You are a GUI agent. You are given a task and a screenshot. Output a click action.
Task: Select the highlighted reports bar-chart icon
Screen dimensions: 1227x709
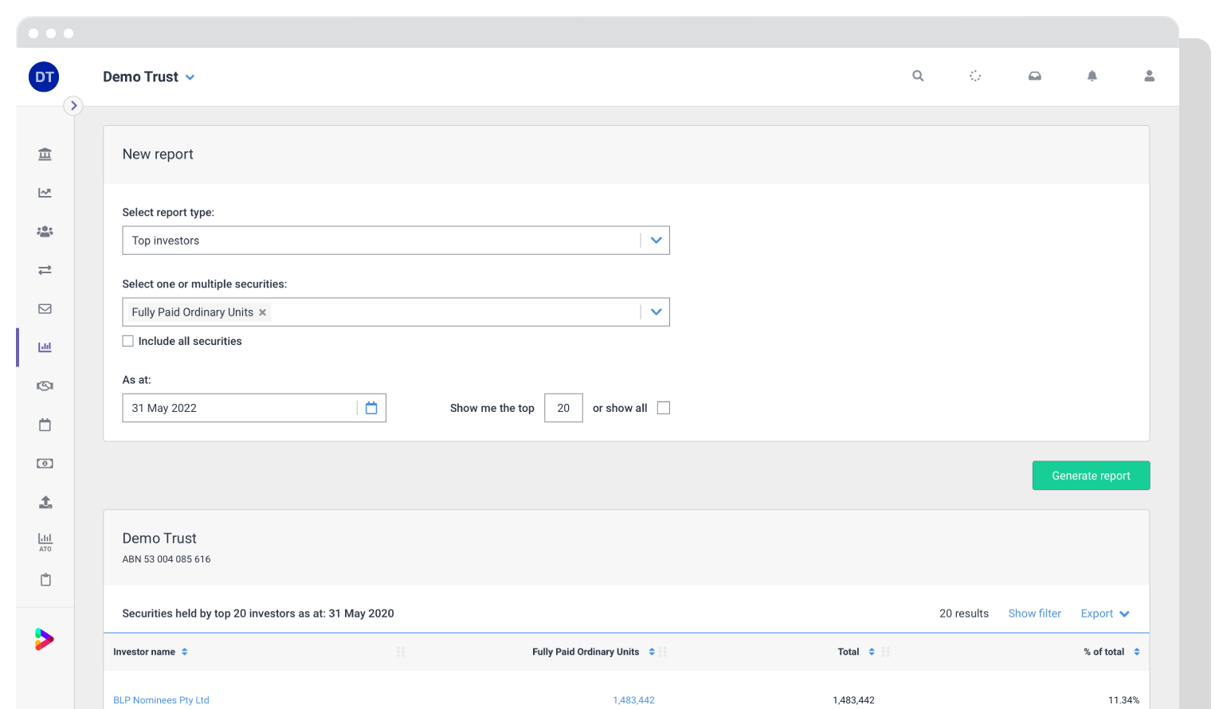45,347
